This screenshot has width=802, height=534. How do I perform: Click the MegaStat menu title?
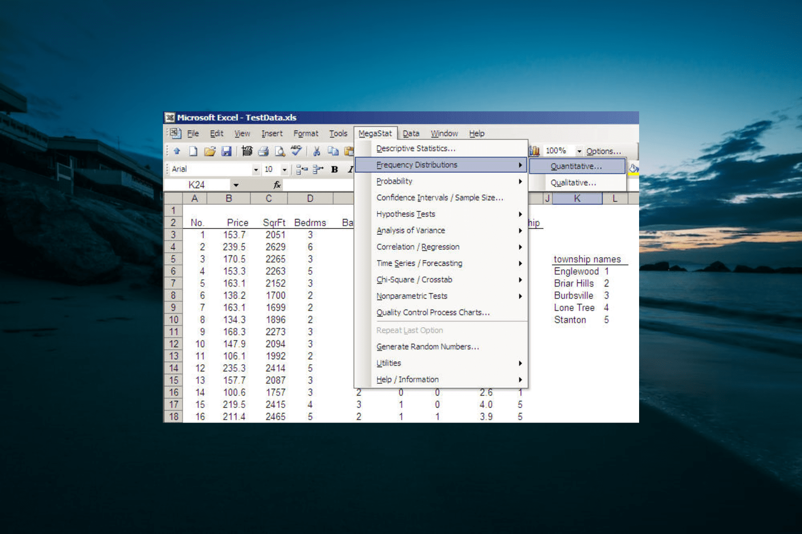[375, 133]
